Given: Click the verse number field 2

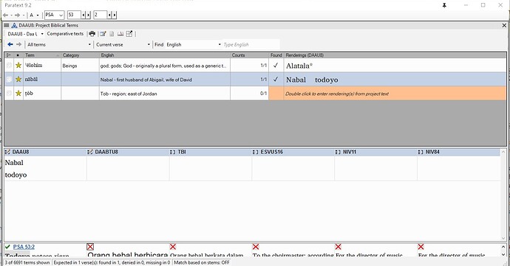Looking at the screenshot, I should (x=101, y=15).
